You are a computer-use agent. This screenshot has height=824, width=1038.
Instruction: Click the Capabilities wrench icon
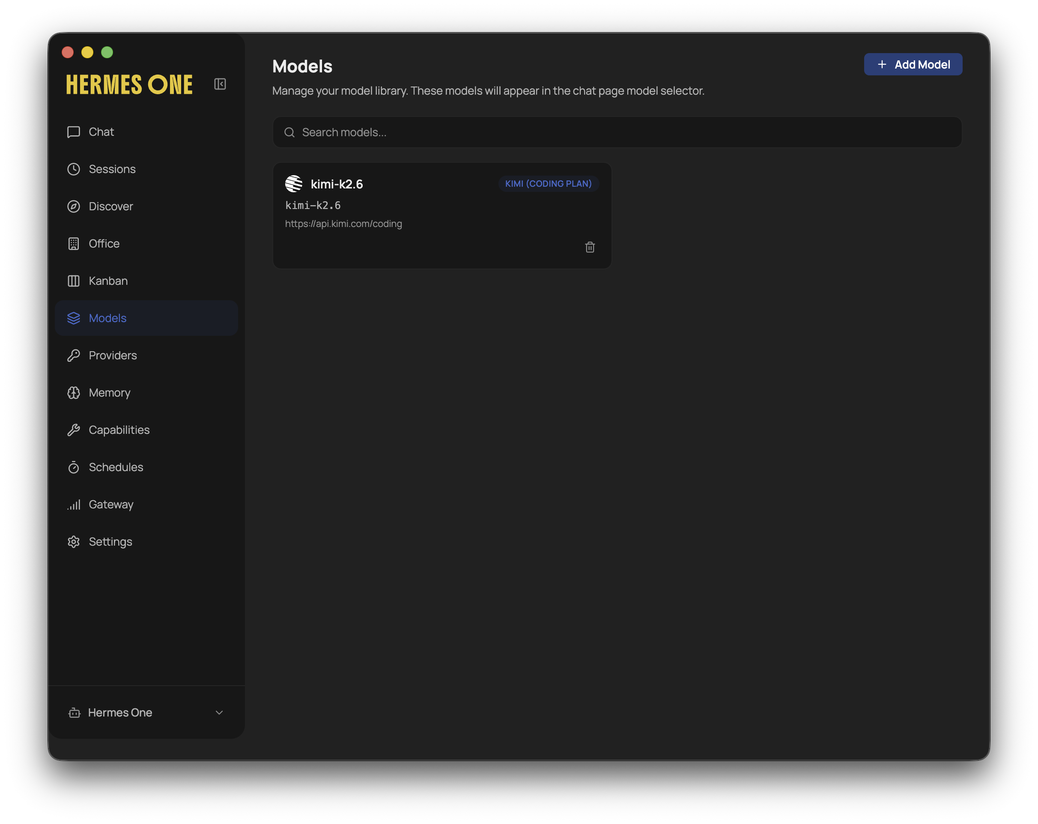coord(74,430)
